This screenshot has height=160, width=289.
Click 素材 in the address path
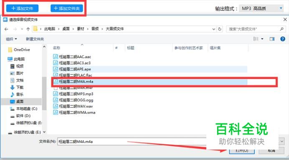(x=80, y=29)
